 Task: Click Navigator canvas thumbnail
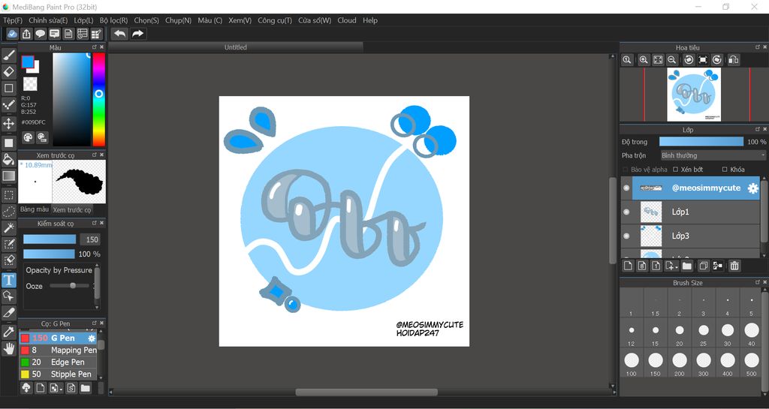click(693, 95)
